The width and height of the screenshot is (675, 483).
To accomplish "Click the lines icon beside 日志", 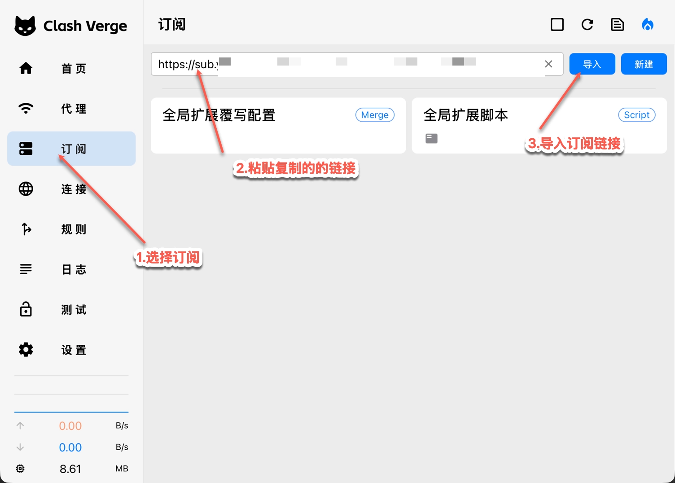I will point(26,269).
